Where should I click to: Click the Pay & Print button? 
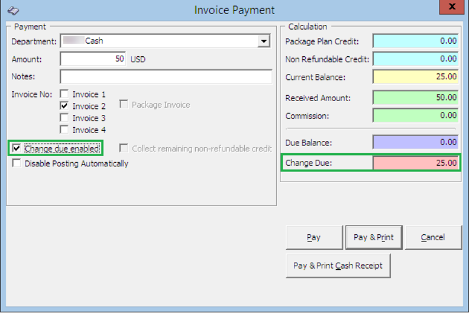click(x=374, y=237)
